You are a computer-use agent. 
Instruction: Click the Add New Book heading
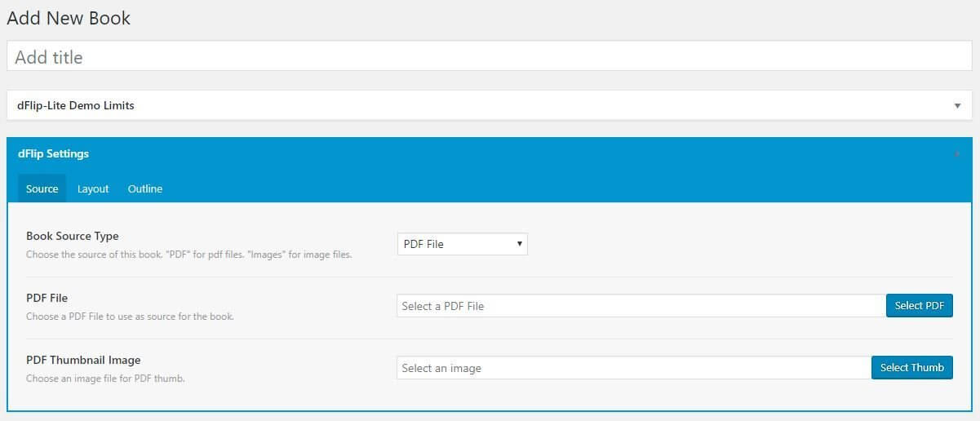(69, 18)
